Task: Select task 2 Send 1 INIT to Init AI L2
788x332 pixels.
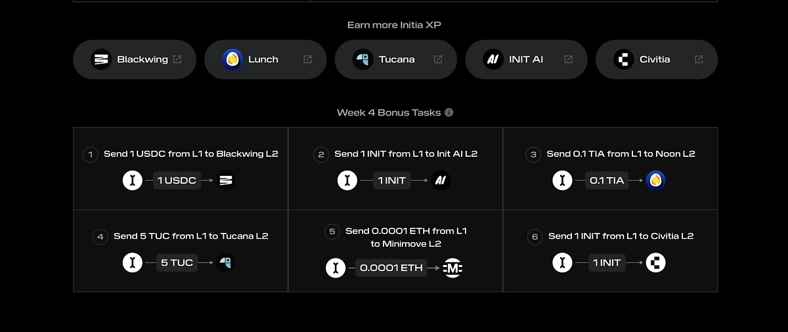Action: pyautogui.click(x=395, y=169)
